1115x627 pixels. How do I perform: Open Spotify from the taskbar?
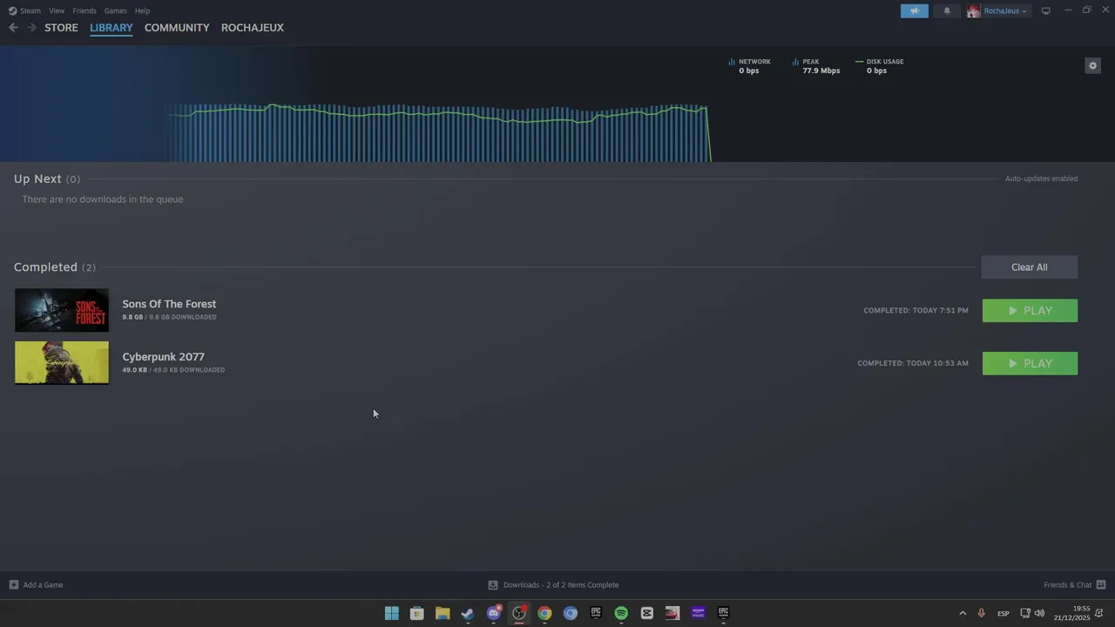[621, 613]
